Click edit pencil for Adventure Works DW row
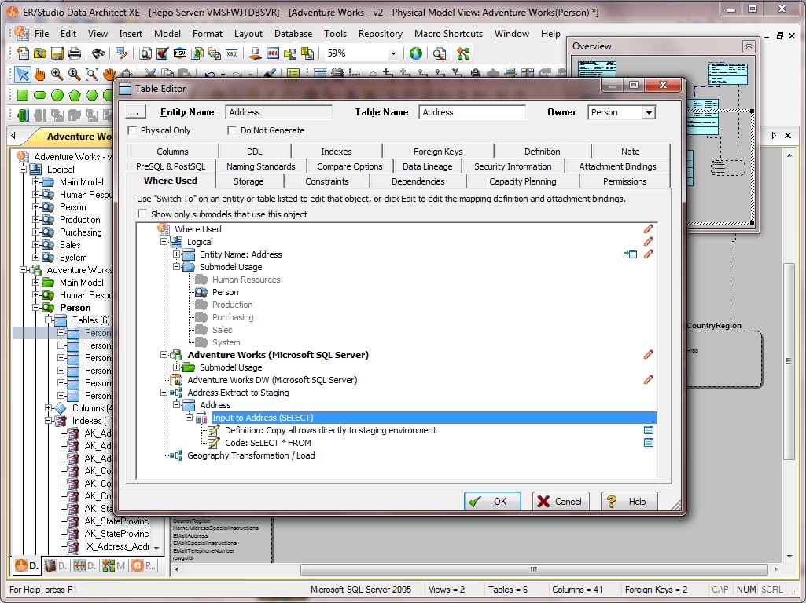Viewport: 806px width, 603px height. pos(648,380)
